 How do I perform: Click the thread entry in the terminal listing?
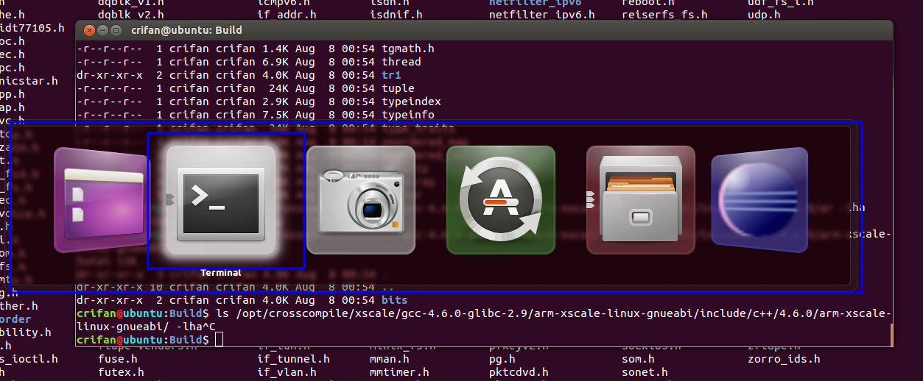pyautogui.click(x=401, y=62)
